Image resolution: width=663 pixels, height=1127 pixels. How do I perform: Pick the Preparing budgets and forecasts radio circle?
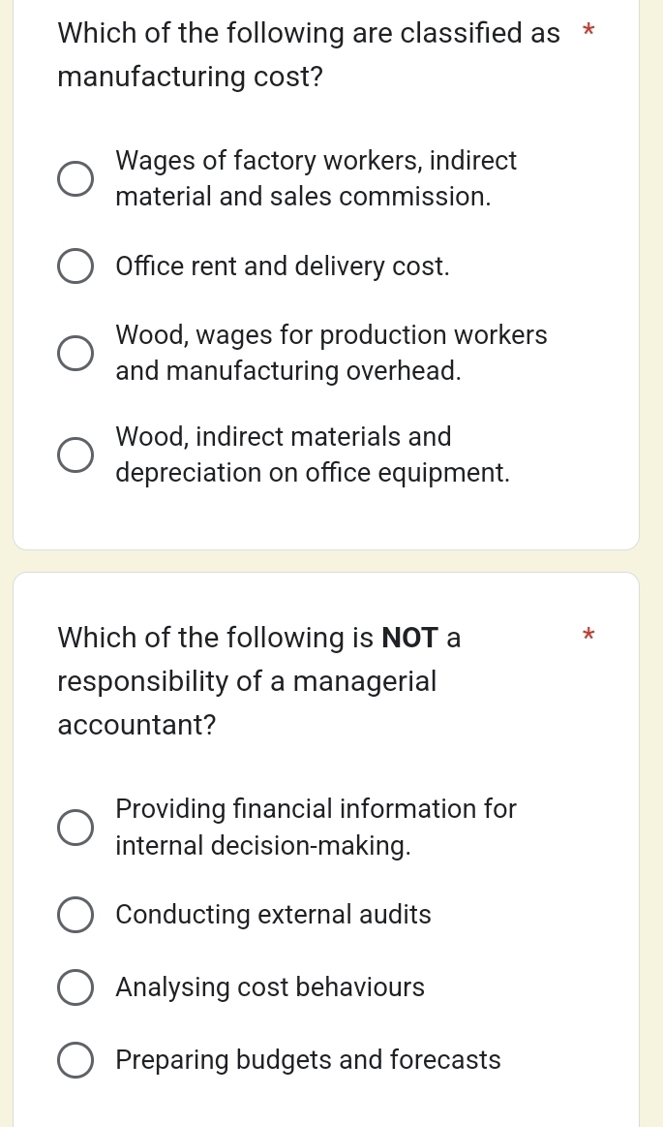(x=75, y=1060)
